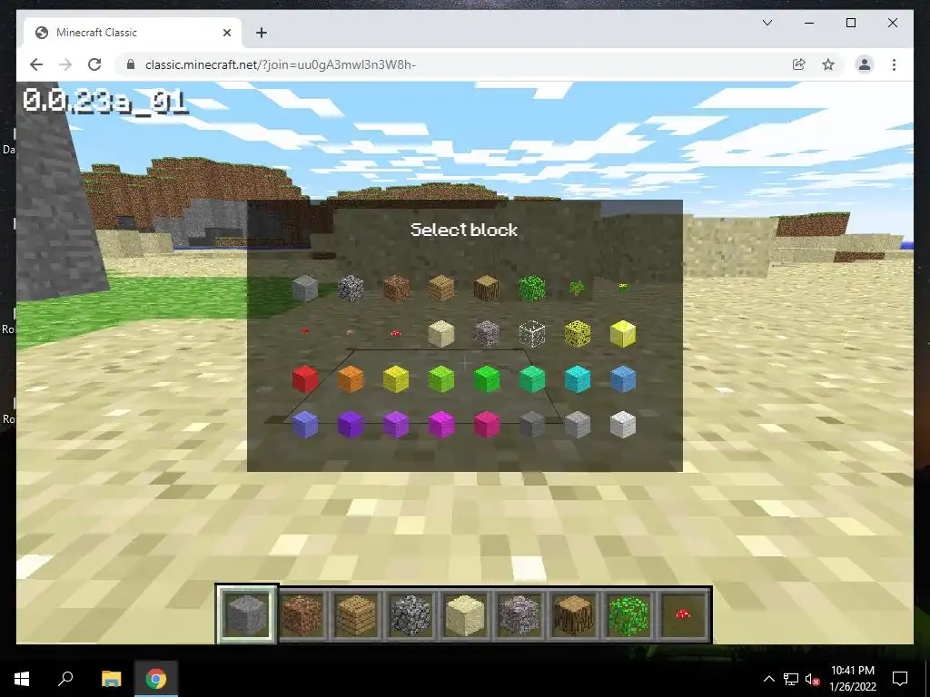The image size is (930, 697).
Task: Bookmark this tab with the star icon
Action: tap(828, 64)
